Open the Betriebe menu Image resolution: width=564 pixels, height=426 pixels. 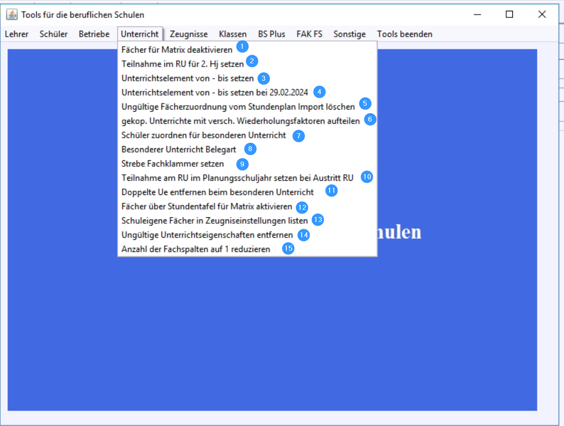click(94, 34)
